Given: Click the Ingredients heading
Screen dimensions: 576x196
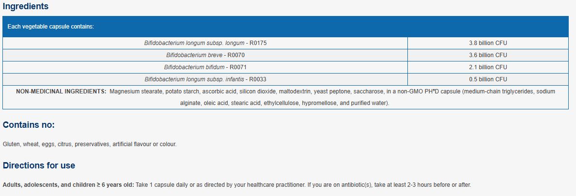Looking at the screenshot, I should click(x=26, y=7).
